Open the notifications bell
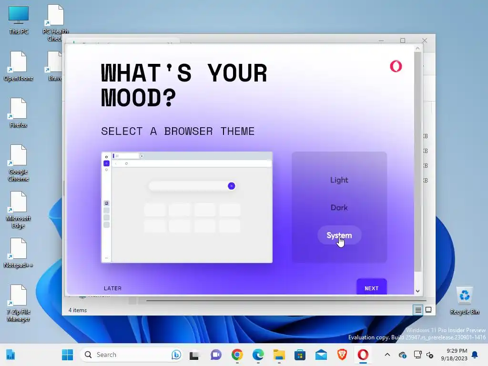Screen dimensions: 488x366 tap(475, 355)
